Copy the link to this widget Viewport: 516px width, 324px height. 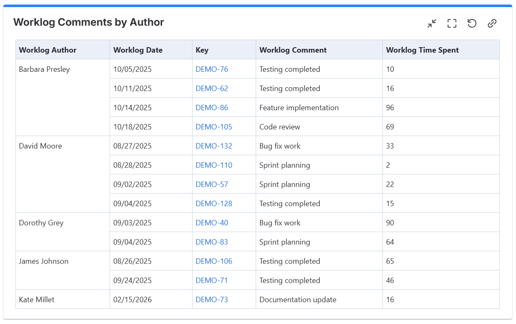(x=492, y=23)
